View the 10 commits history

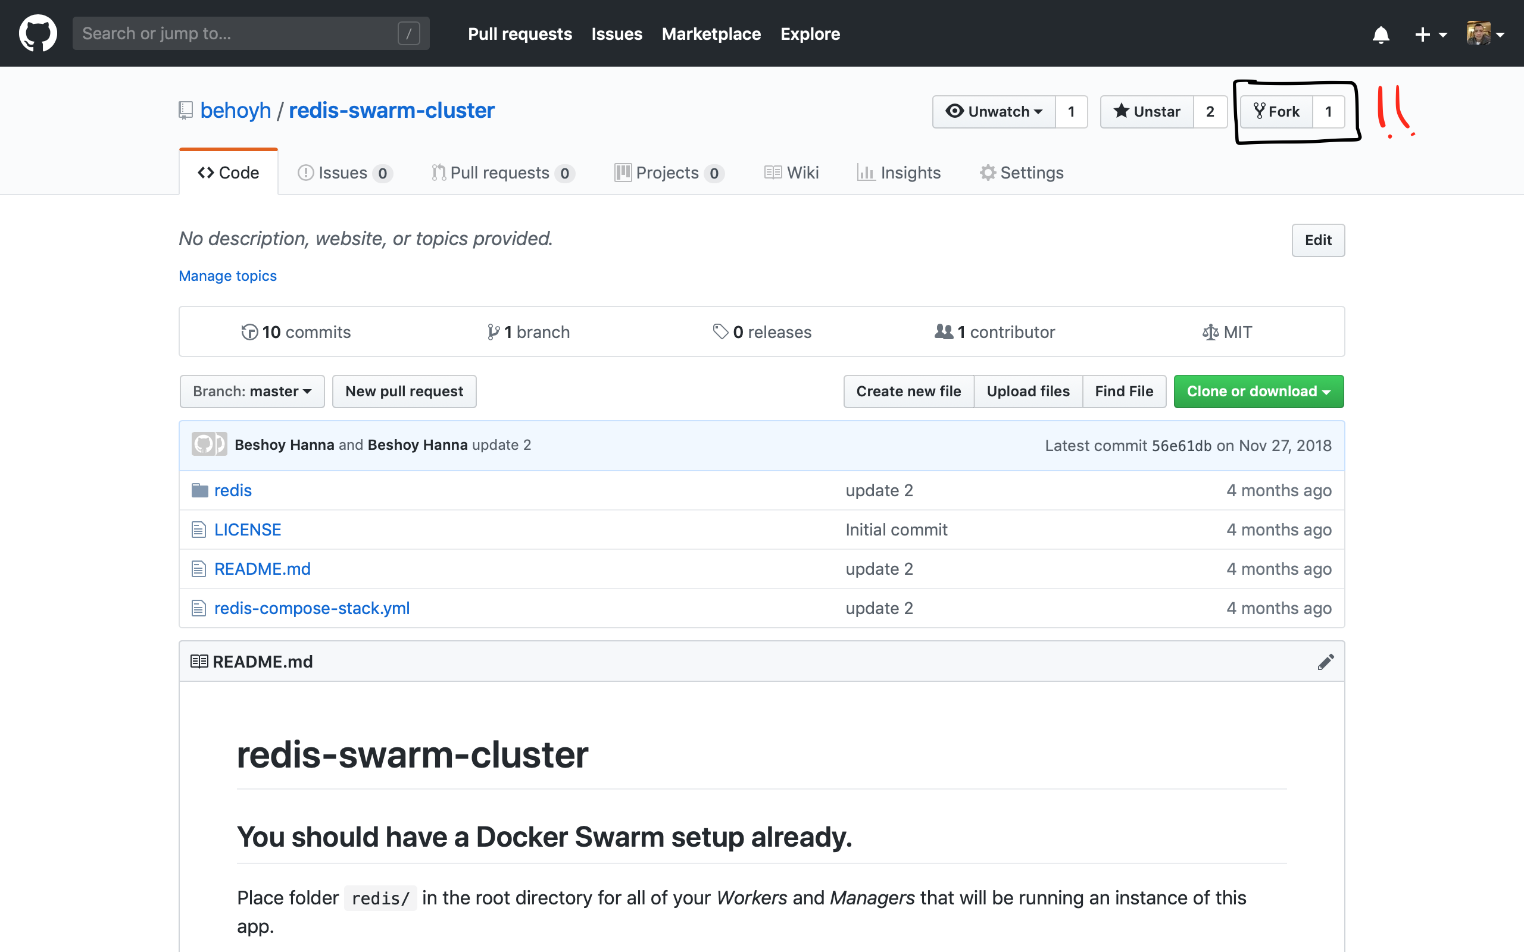coord(296,332)
